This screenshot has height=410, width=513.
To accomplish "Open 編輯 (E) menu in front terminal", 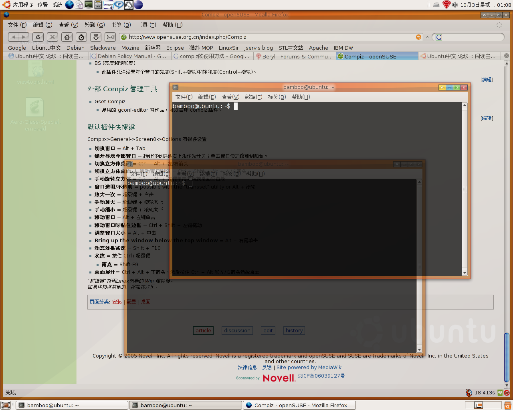I will coord(207,97).
